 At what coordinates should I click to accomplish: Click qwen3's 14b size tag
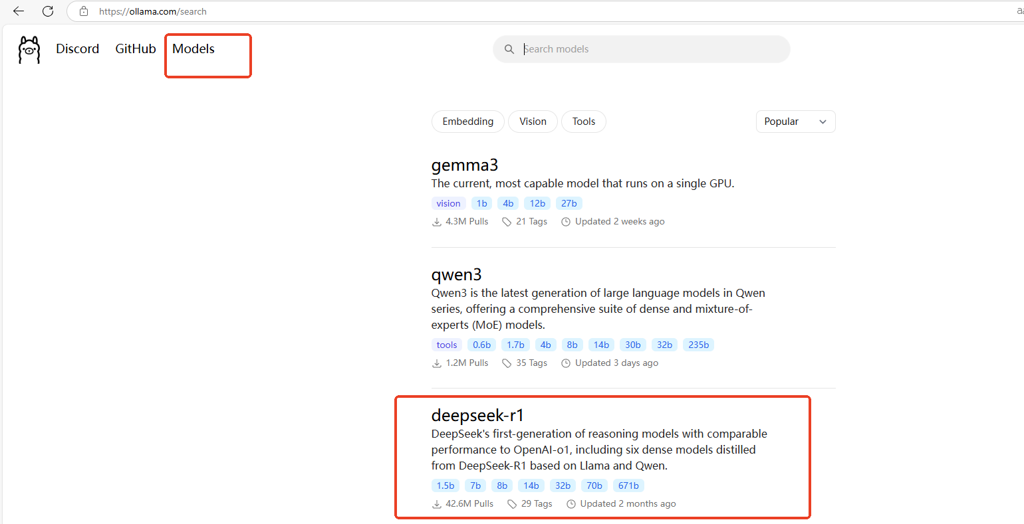pos(601,345)
